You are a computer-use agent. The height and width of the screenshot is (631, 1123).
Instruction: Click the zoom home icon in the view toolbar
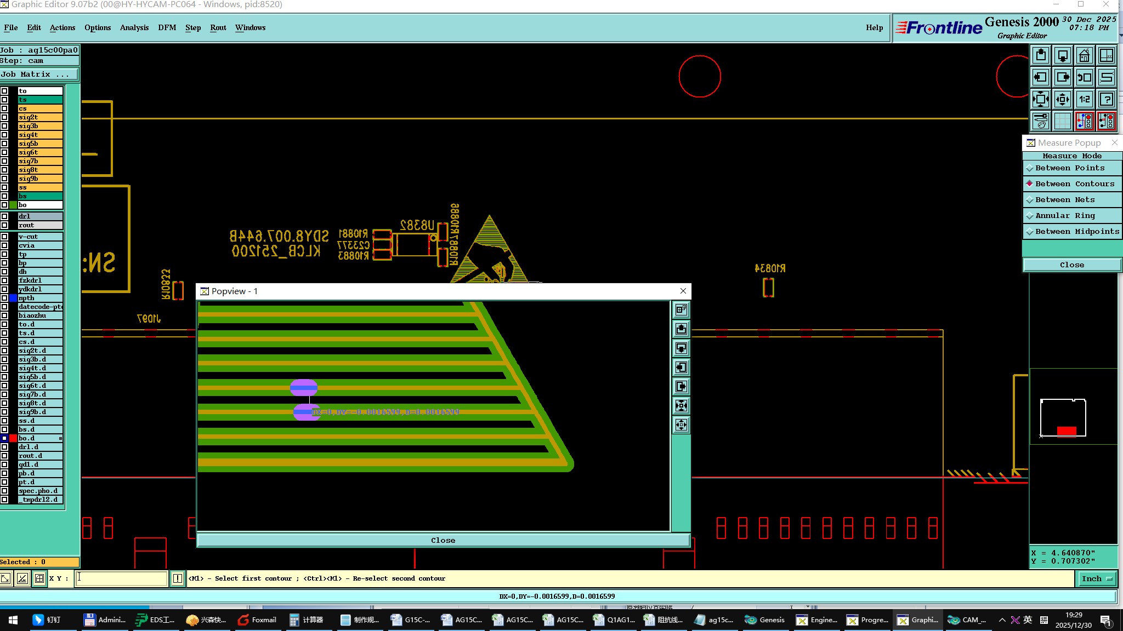click(x=1084, y=56)
